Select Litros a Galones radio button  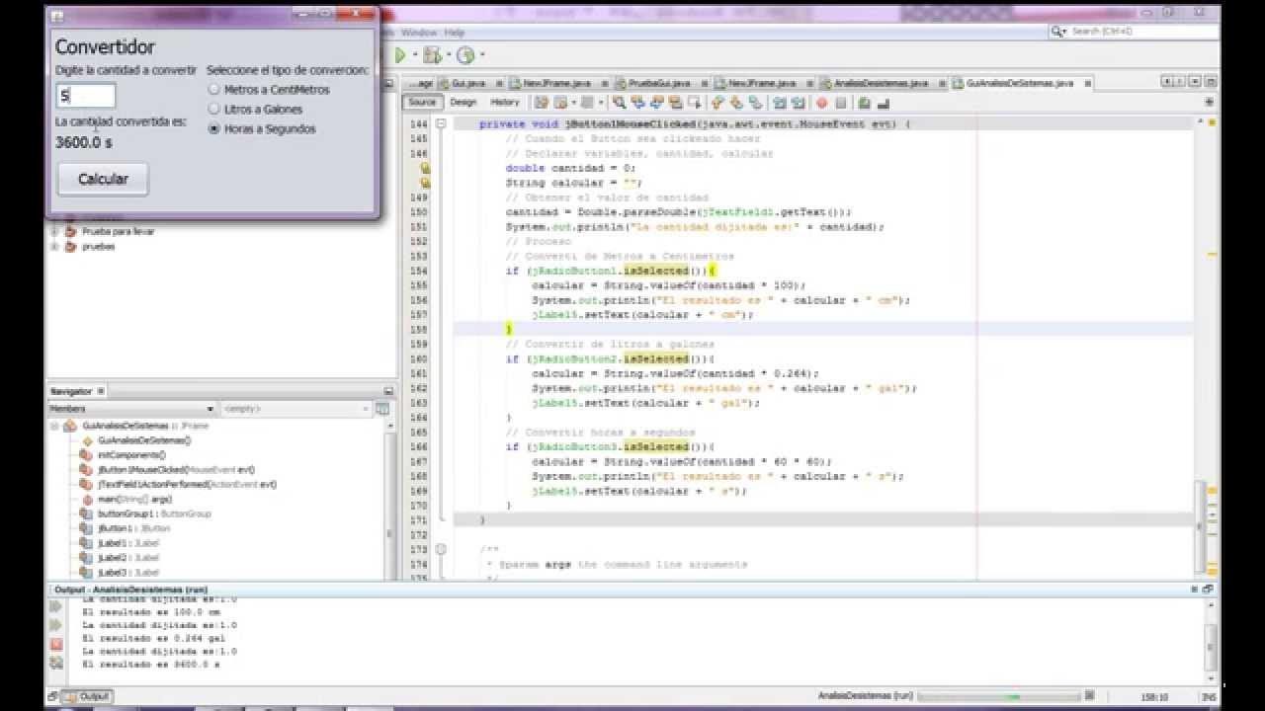[213, 110]
